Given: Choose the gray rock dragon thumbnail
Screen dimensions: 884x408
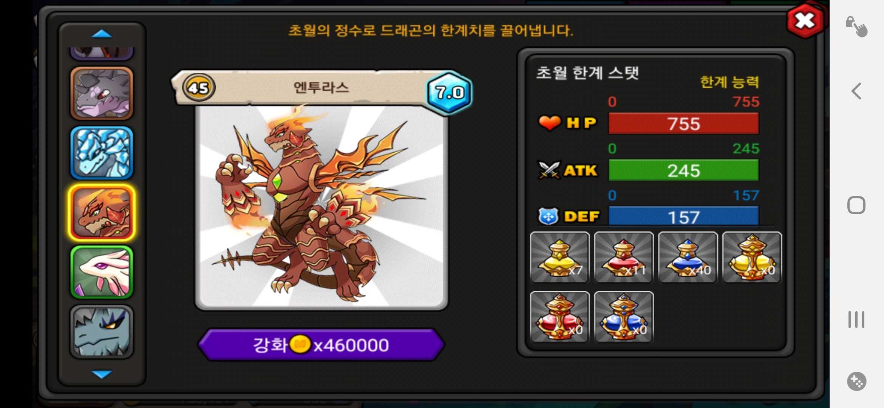Looking at the screenshot, I should point(102,93).
